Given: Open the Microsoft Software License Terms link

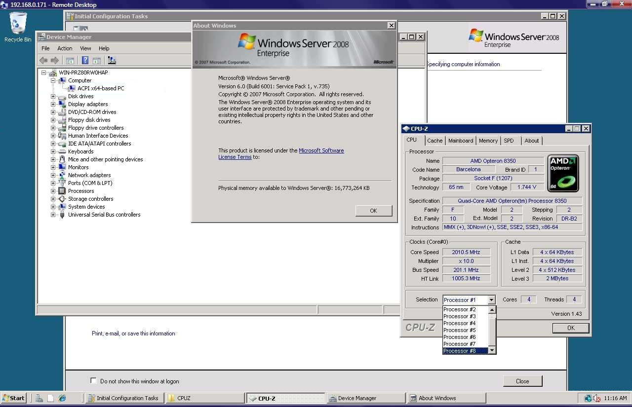Looking at the screenshot, I should click(281, 154).
